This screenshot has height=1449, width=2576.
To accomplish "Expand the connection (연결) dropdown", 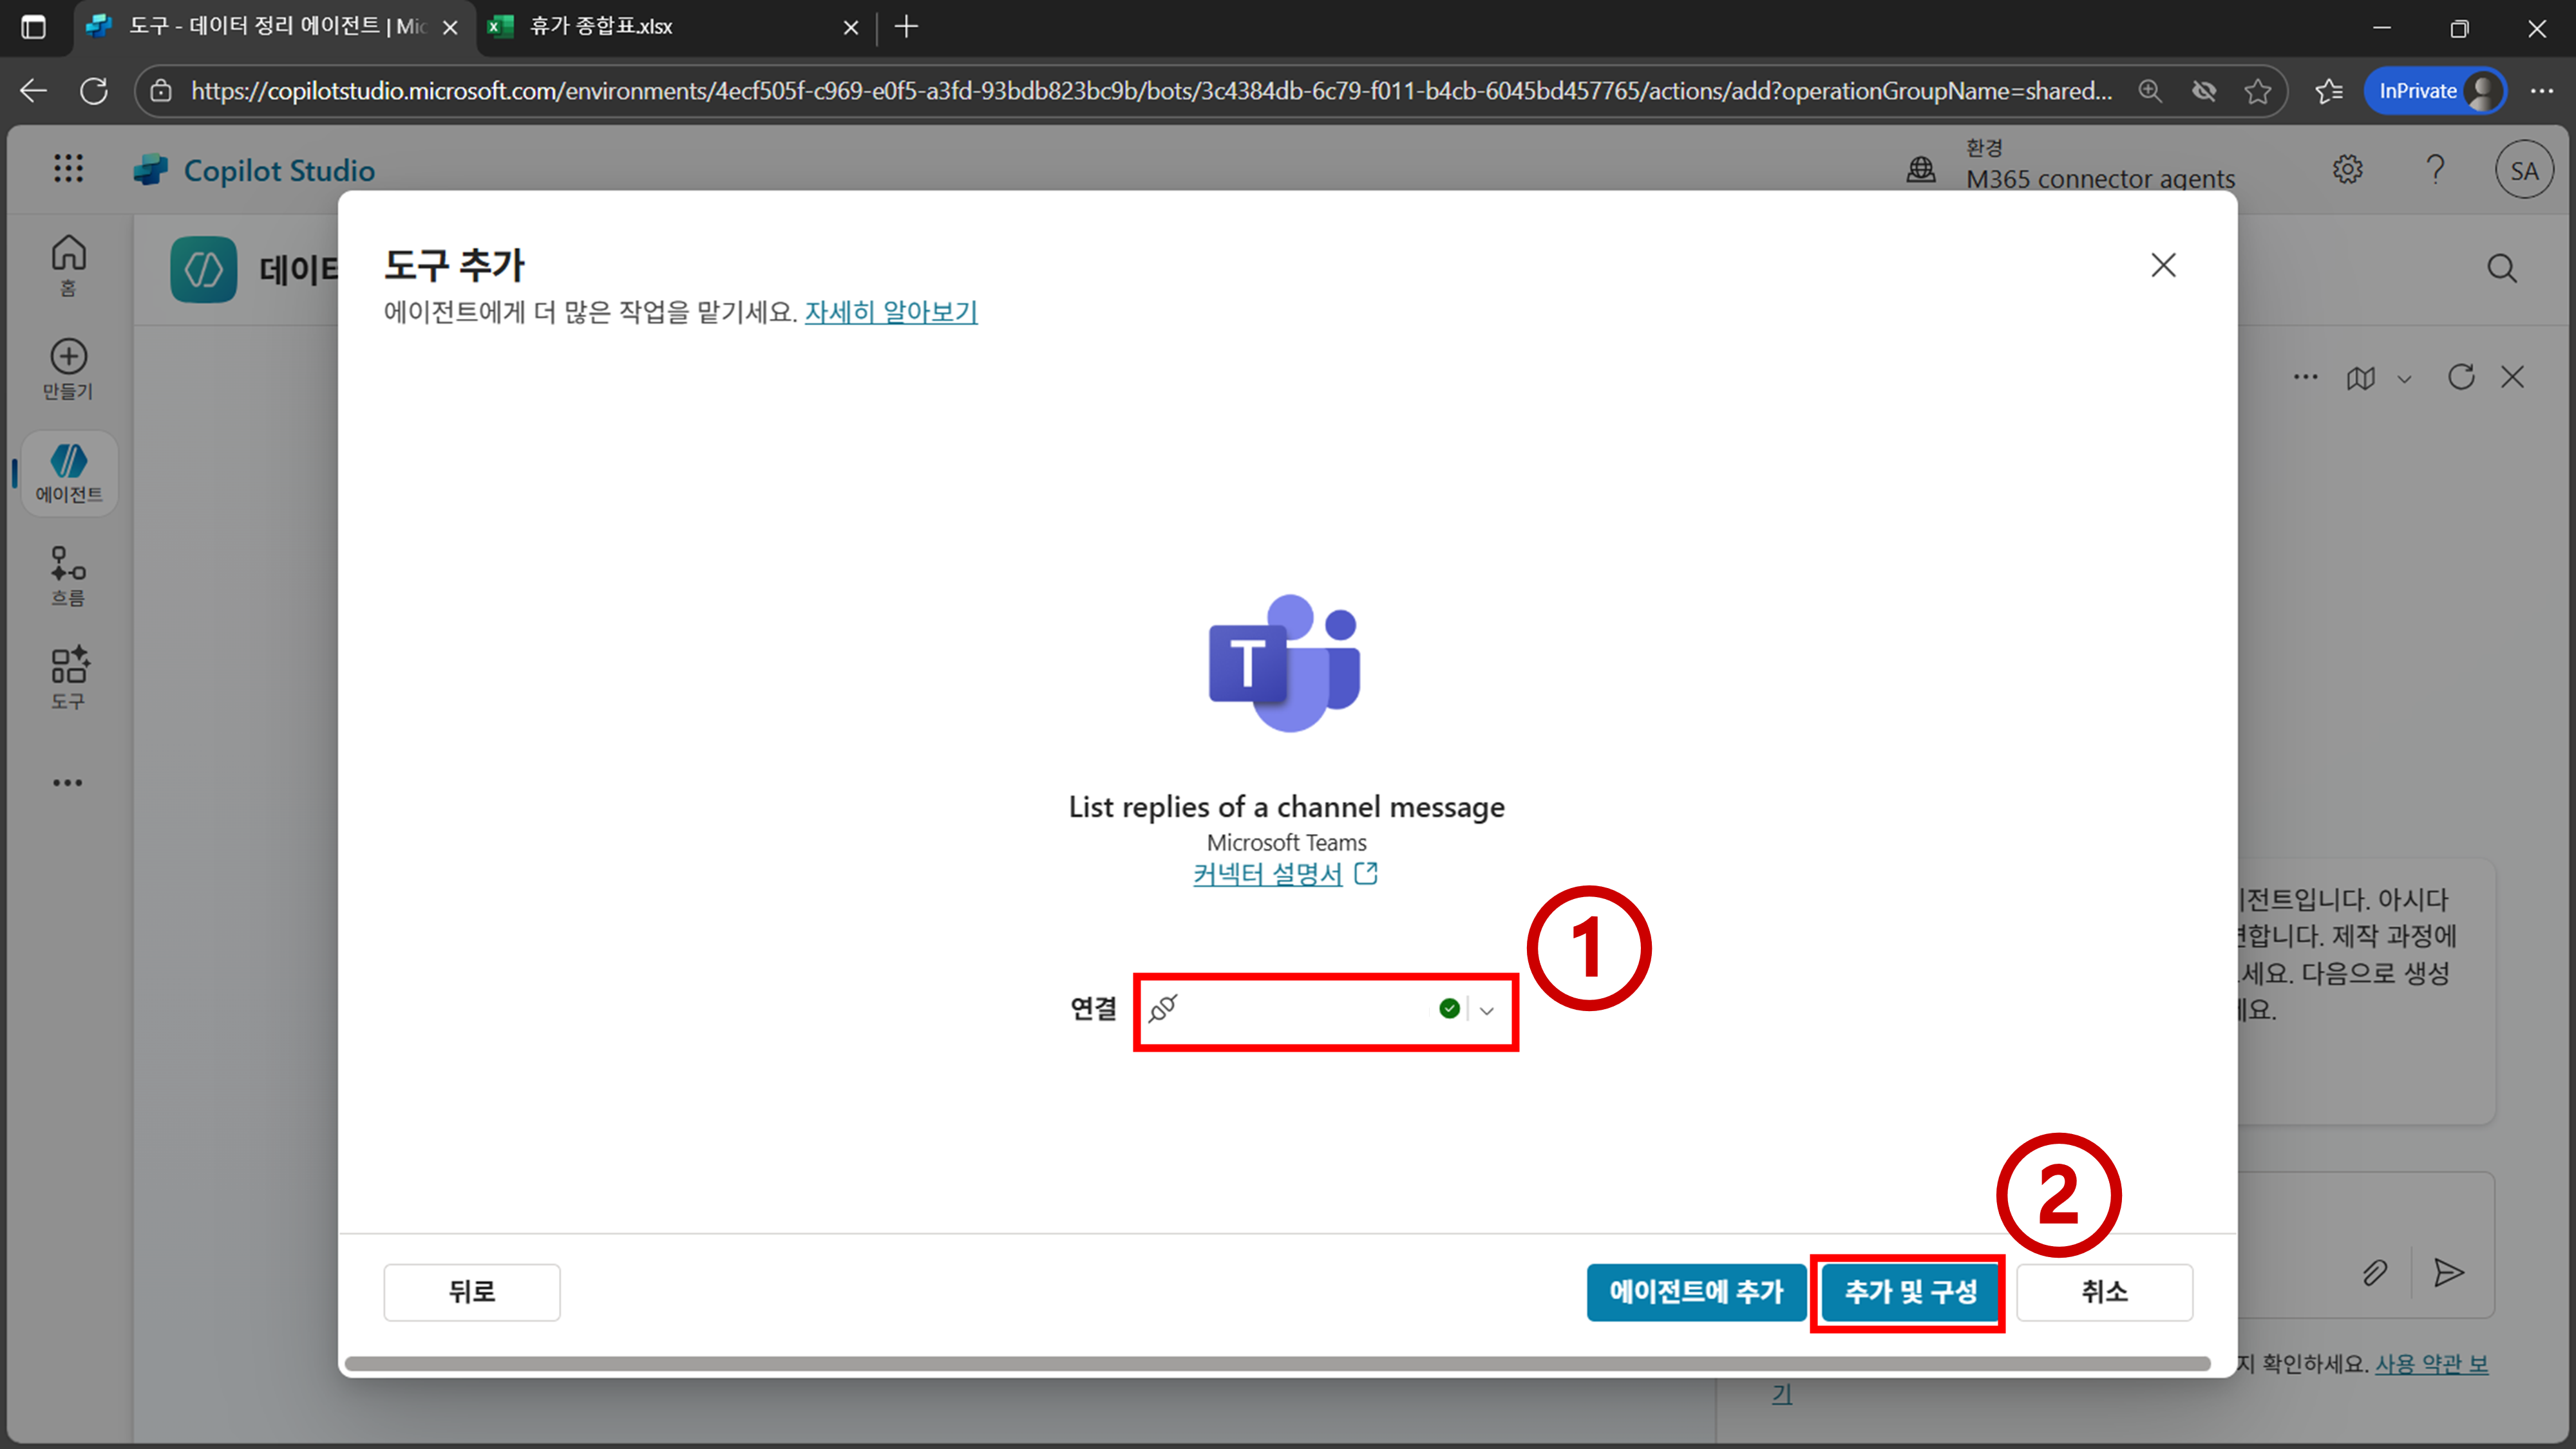I will [1486, 1010].
